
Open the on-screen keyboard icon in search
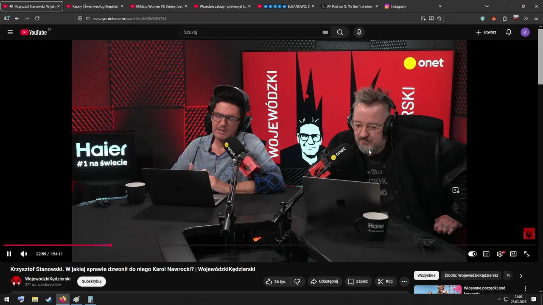[325, 32]
